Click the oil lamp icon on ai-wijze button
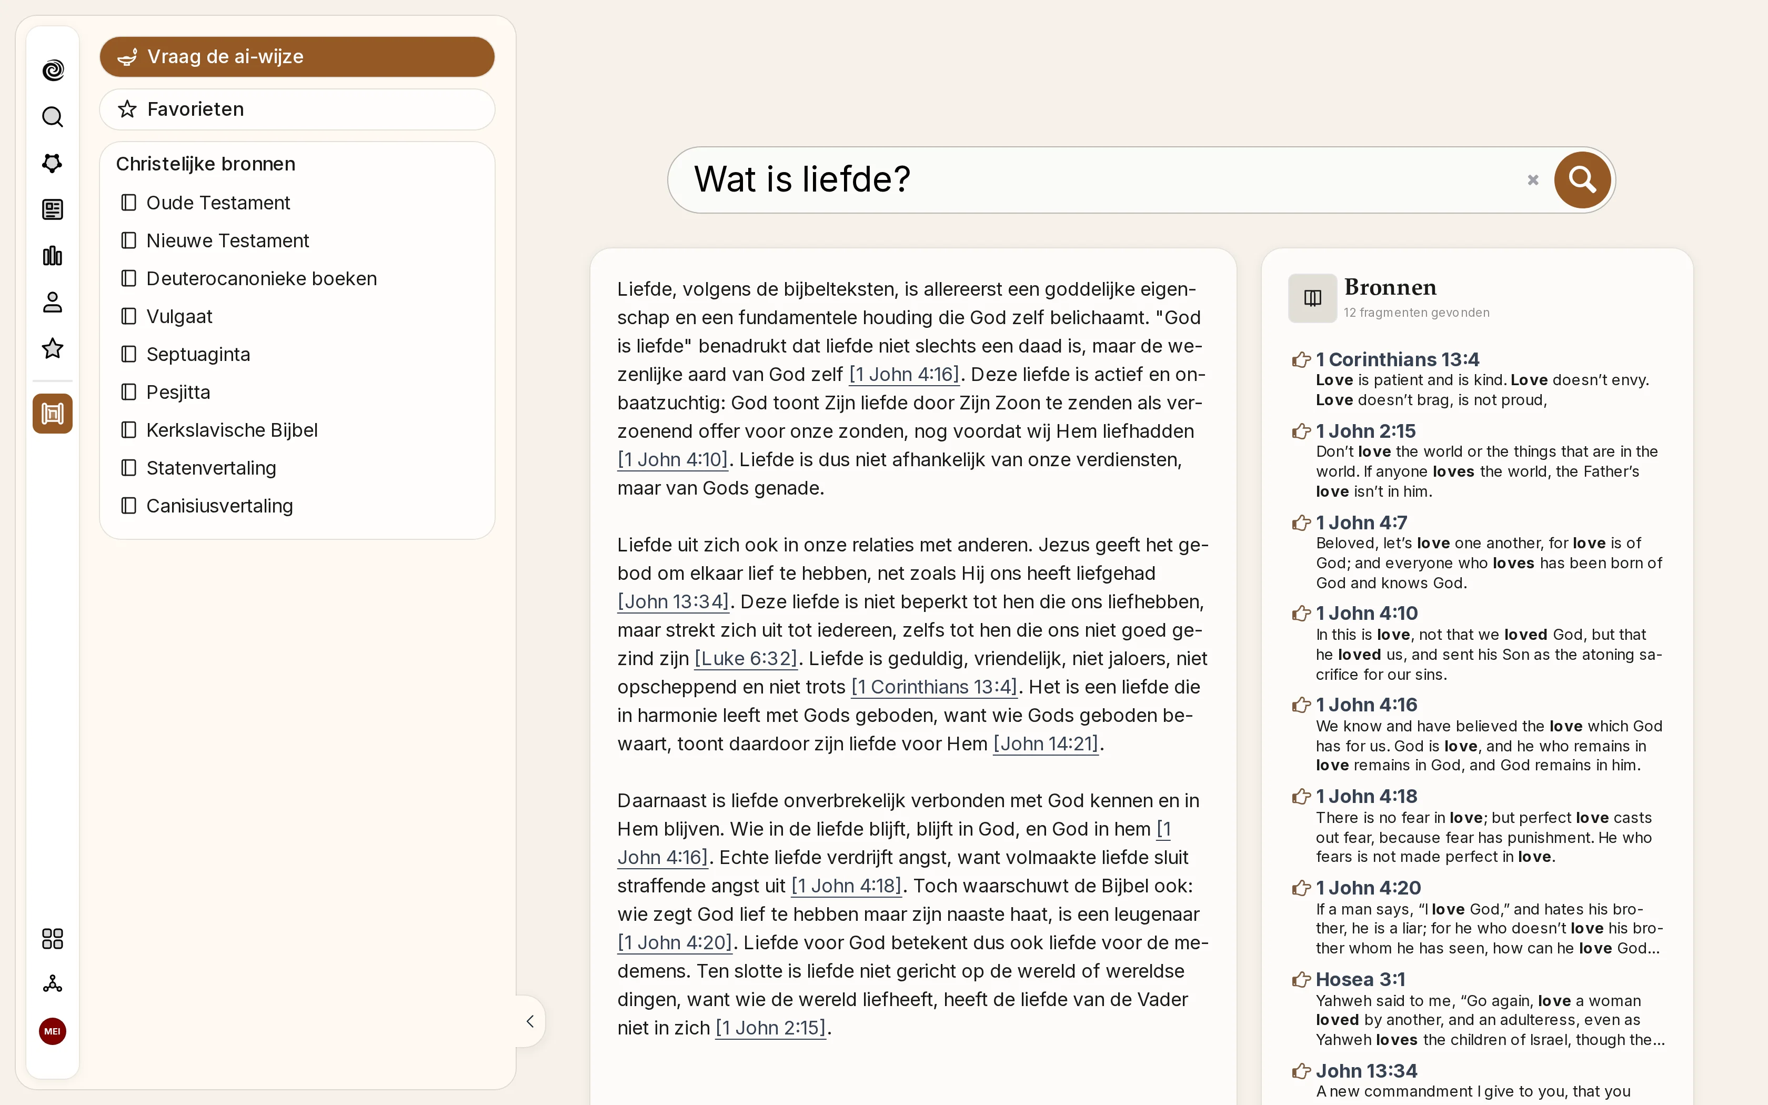The width and height of the screenshot is (1768, 1105). pyautogui.click(x=127, y=56)
